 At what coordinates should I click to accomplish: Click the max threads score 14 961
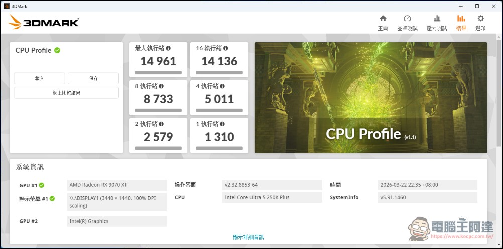click(x=158, y=61)
